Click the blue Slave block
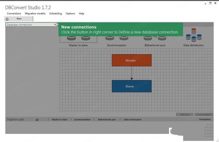This screenshot has width=219, height=142. pyautogui.click(x=131, y=86)
